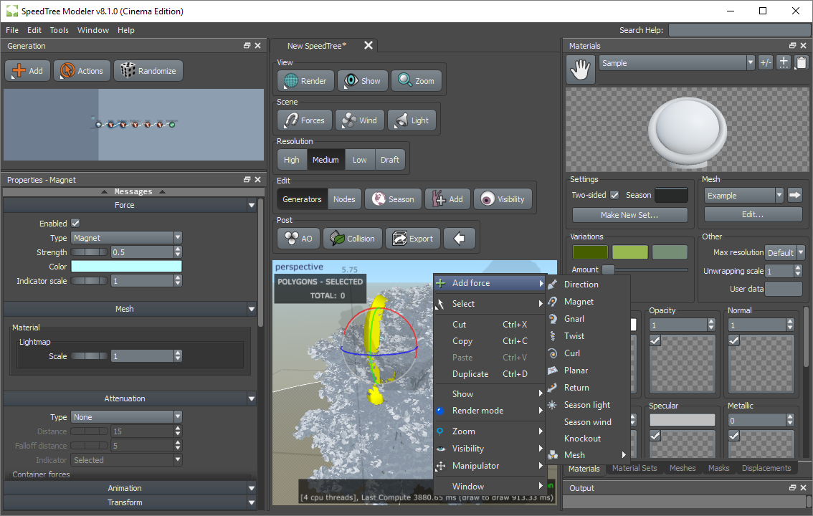Select Curl in the Add force submenu
Screen dimensions: 813x516
tap(572, 353)
